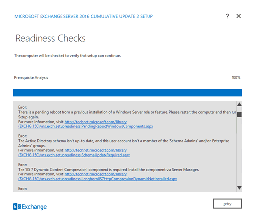Click the Prerequisite Analysis label
Viewport: 254px width, 223px height.
click(x=31, y=77)
